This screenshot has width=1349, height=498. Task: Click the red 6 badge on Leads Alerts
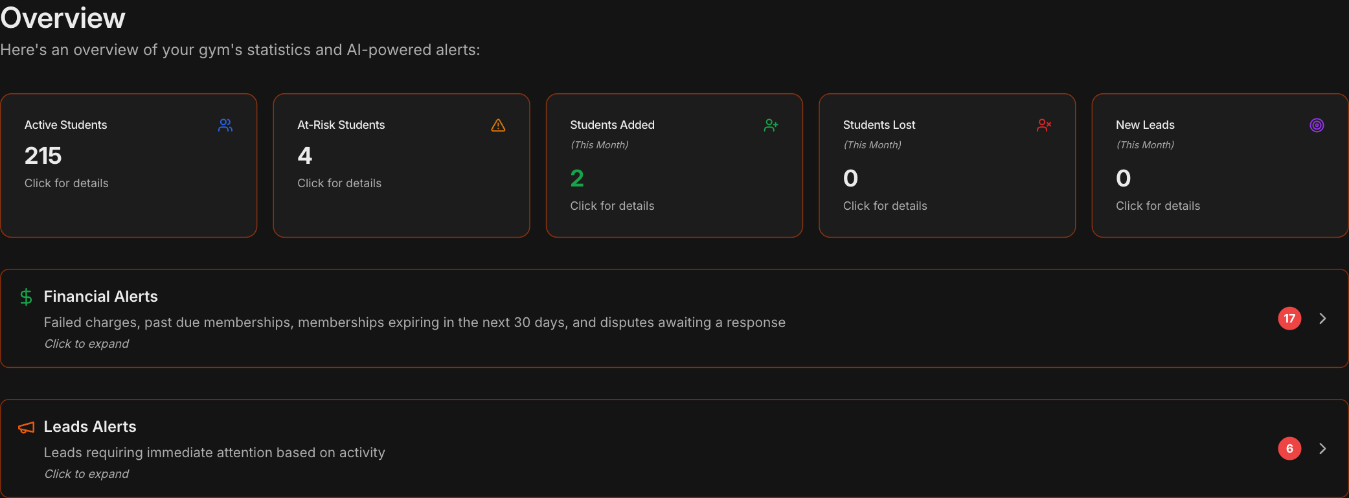[x=1289, y=449]
